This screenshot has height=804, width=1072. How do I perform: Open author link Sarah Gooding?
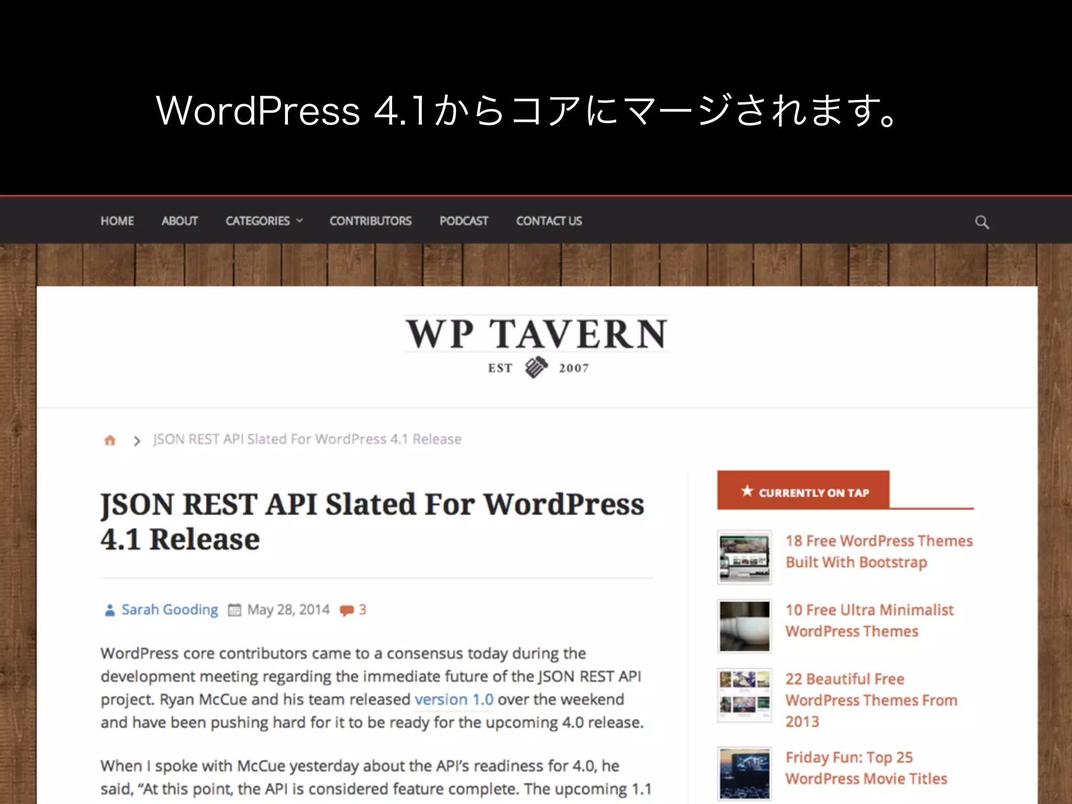point(170,610)
